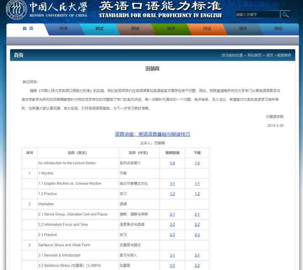
Task: Open the brown 朗读 tab
Action: (x=135, y=29)
